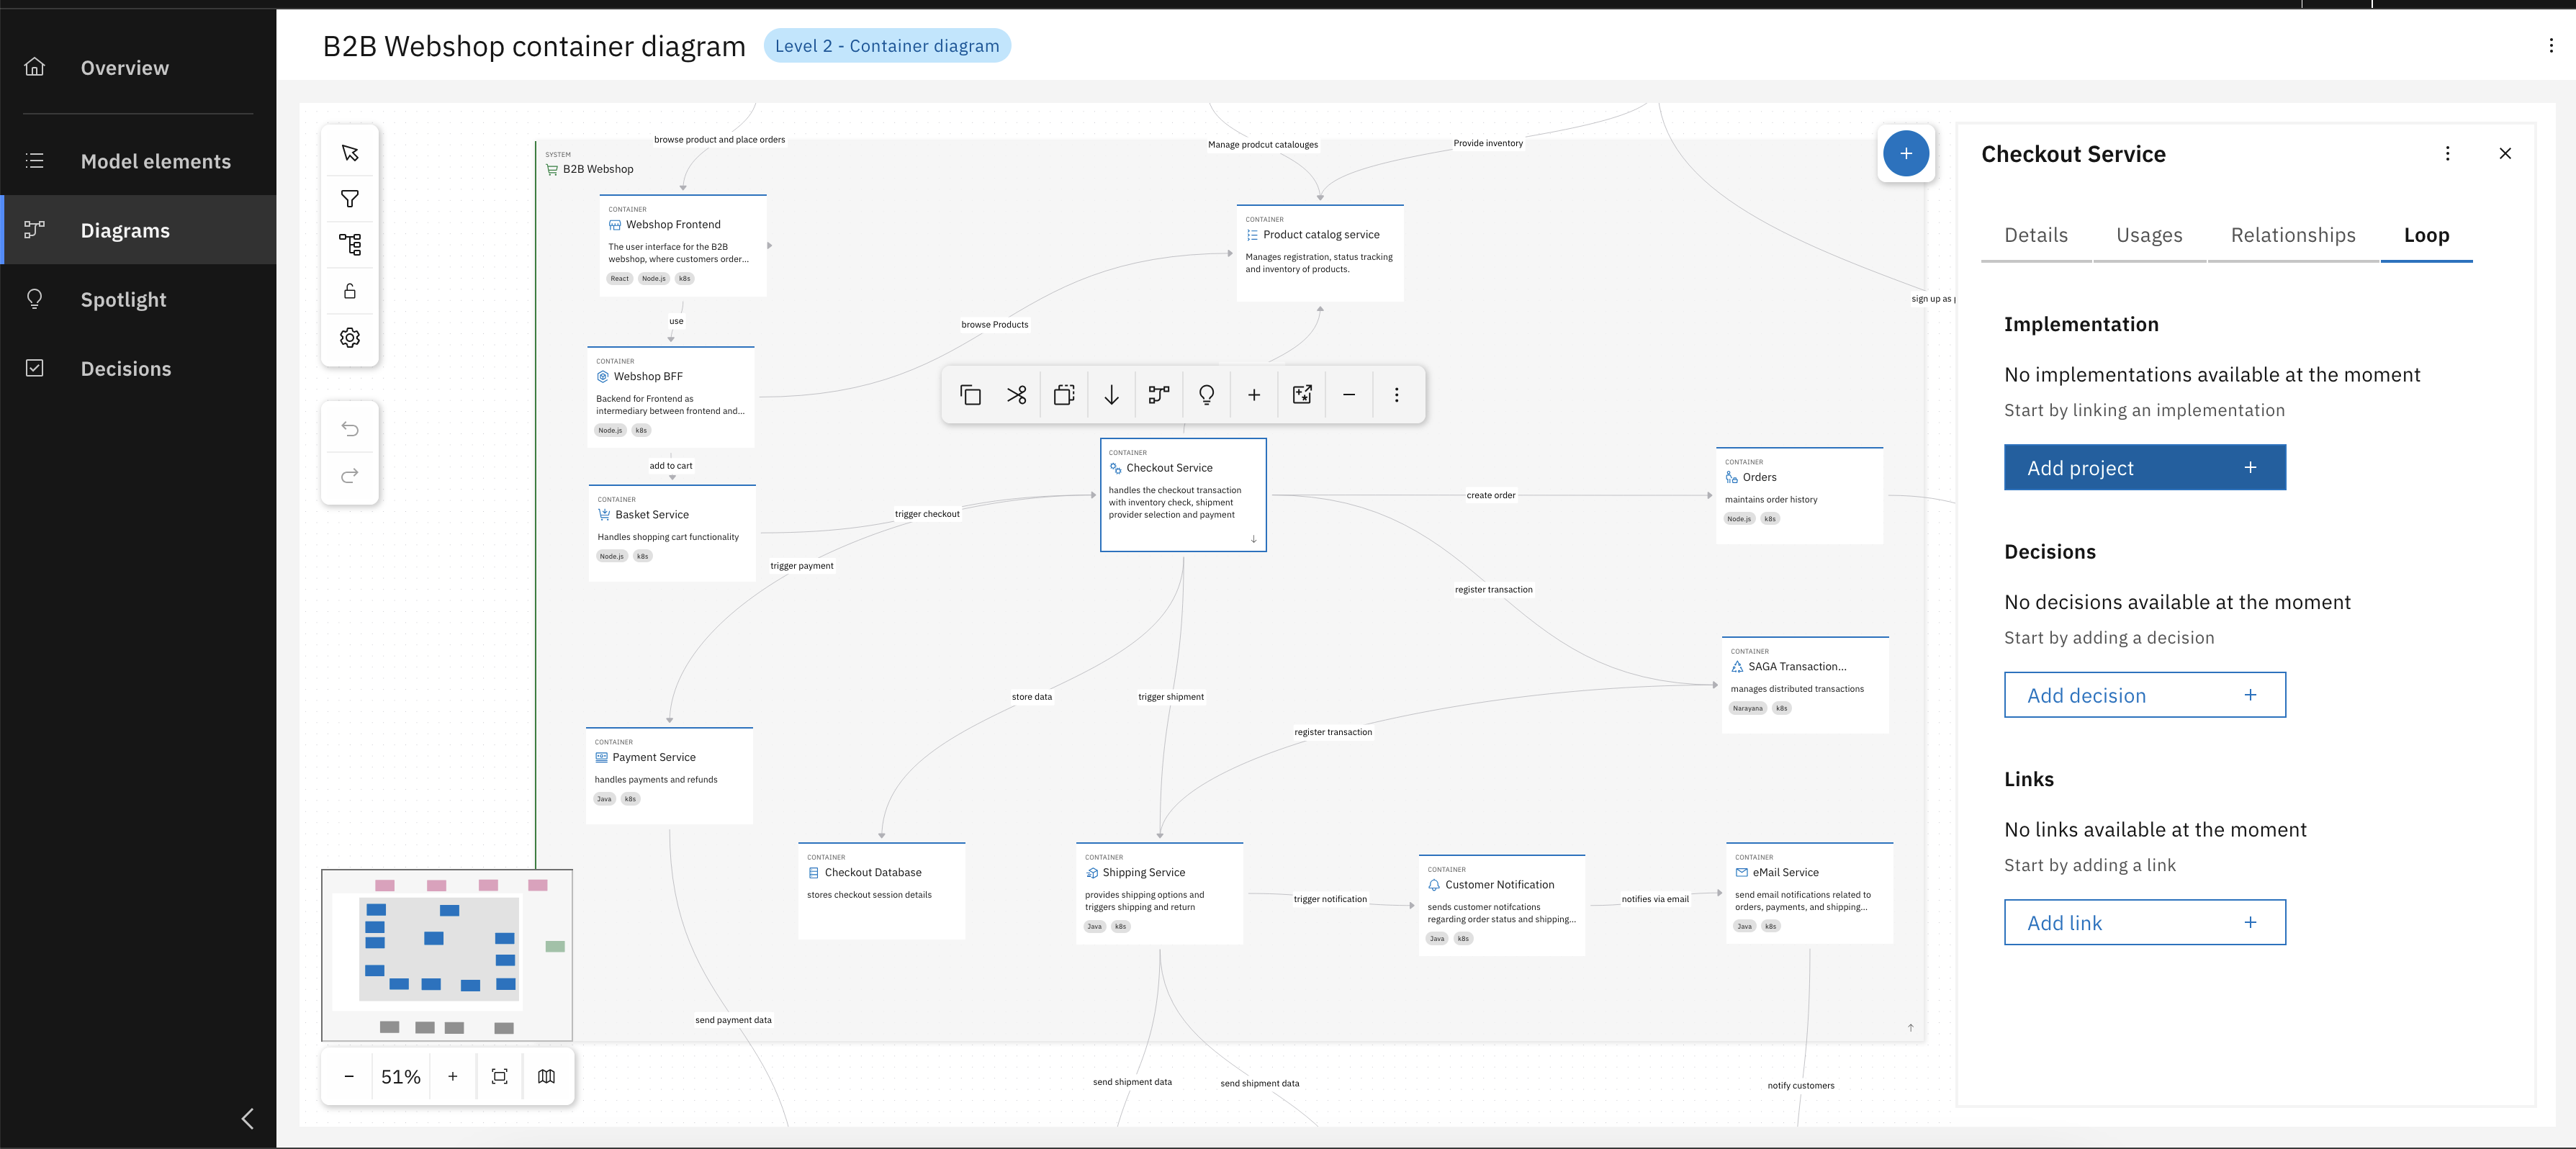Viewport: 2576px width, 1149px height.
Task: Click the lightbulb spotlight icon in floating toolbar
Action: pos(1206,394)
